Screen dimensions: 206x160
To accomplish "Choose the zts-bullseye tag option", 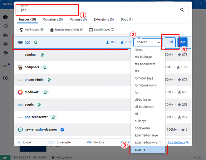I will click(x=148, y=57).
